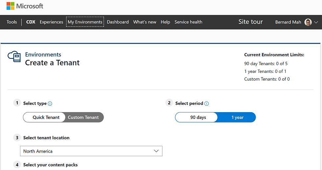Open the What's new page

click(x=145, y=22)
